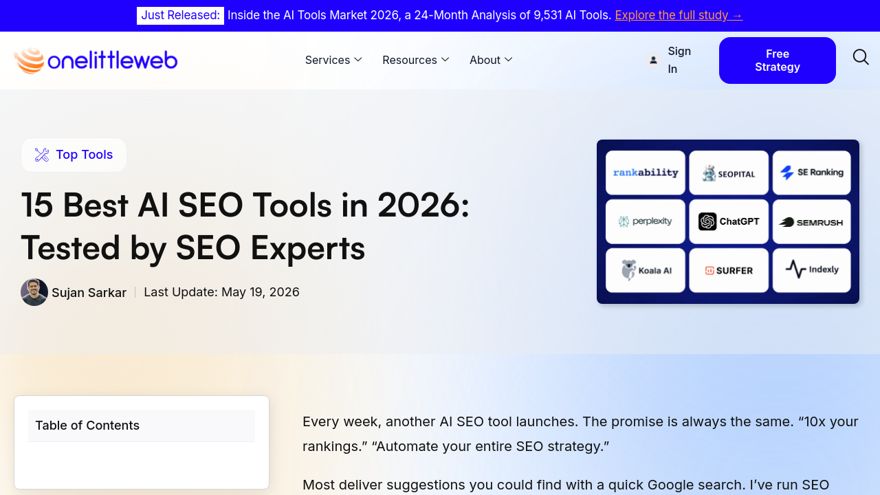
Task: Click the Koala AI logo tile
Action: coord(646,270)
